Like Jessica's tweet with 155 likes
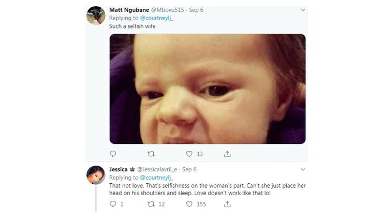This screenshot has width=383, height=220. click(x=189, y=204)
